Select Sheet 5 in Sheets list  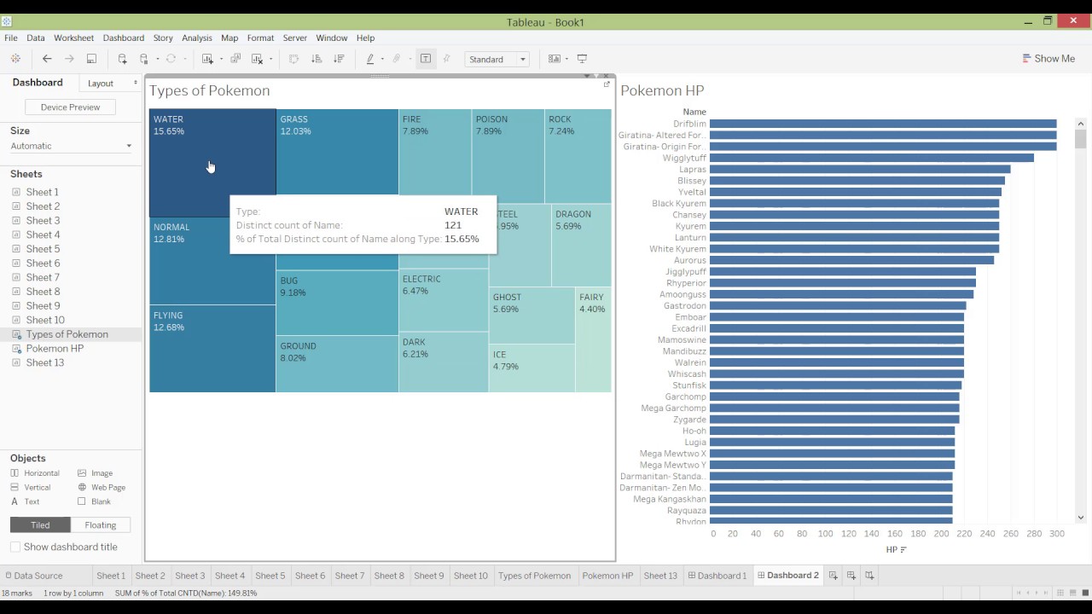pos(43,249)
